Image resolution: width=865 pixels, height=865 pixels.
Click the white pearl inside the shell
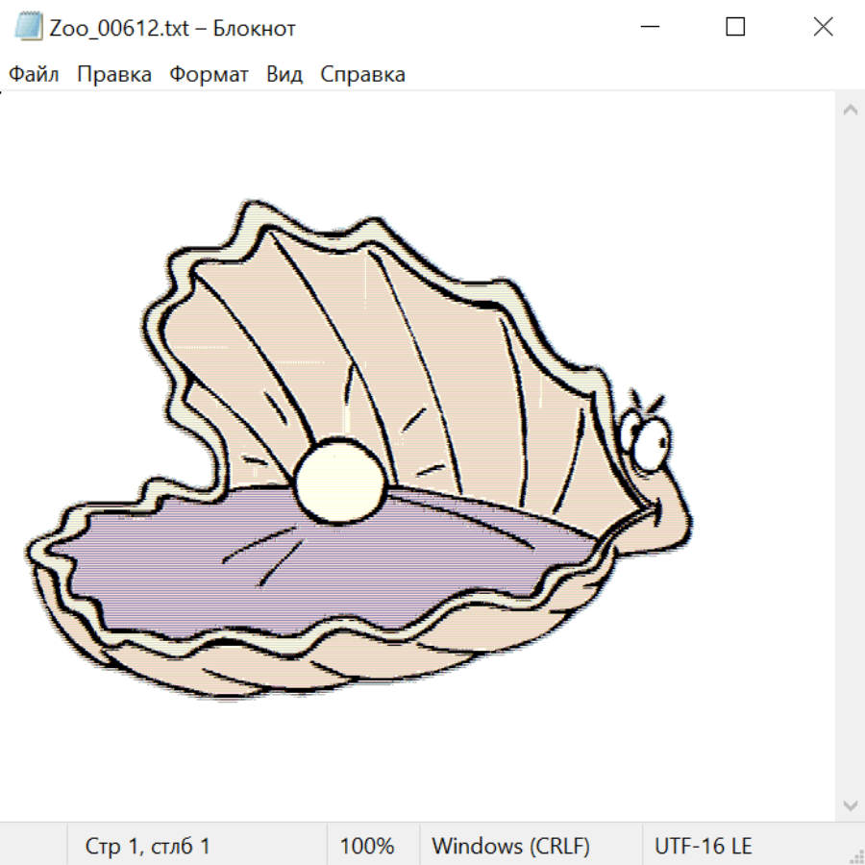click(340, 482)
